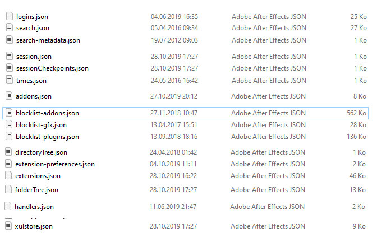The image size is (377, 237).
Task: Click the 9 Ko size of xulstore.json
Action: [x=359, y=226]
